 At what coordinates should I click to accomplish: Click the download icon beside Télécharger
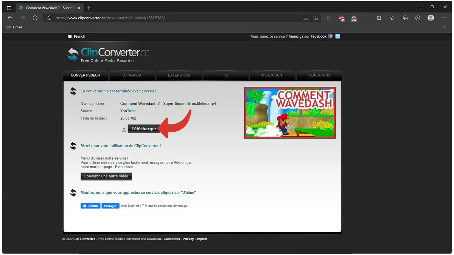coord(124,129)
